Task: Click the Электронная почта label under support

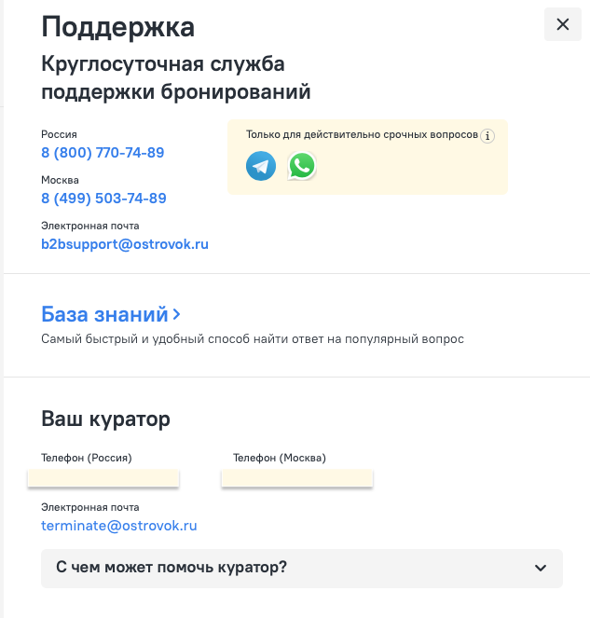Action: click(89, 226)
